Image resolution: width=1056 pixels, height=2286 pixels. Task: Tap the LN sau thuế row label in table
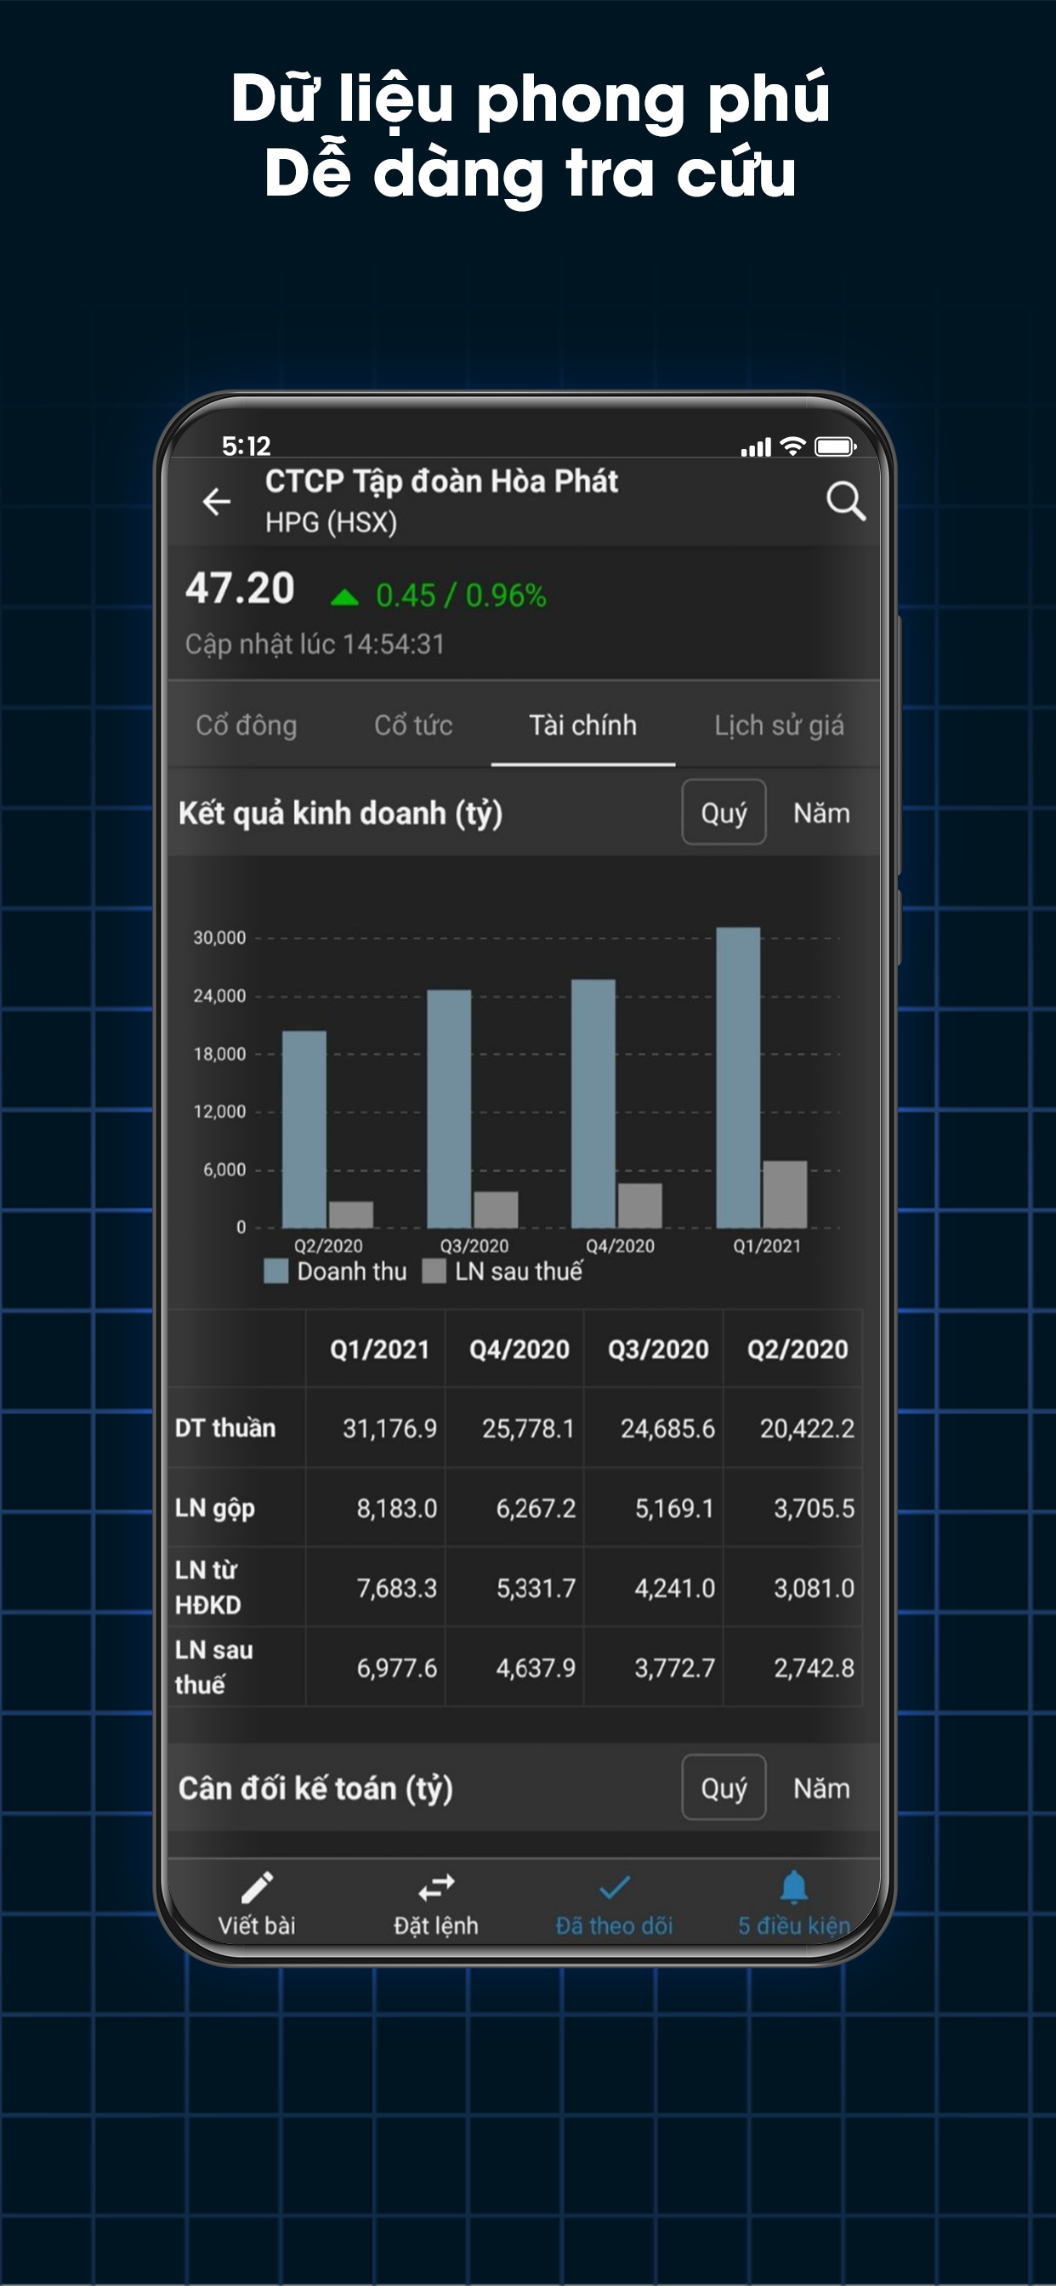point(214,1667)
